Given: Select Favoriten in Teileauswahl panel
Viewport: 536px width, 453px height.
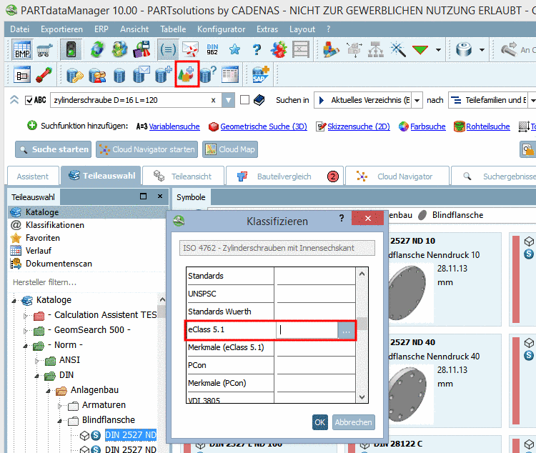Looking at the screenshot, I should [42, 238].
